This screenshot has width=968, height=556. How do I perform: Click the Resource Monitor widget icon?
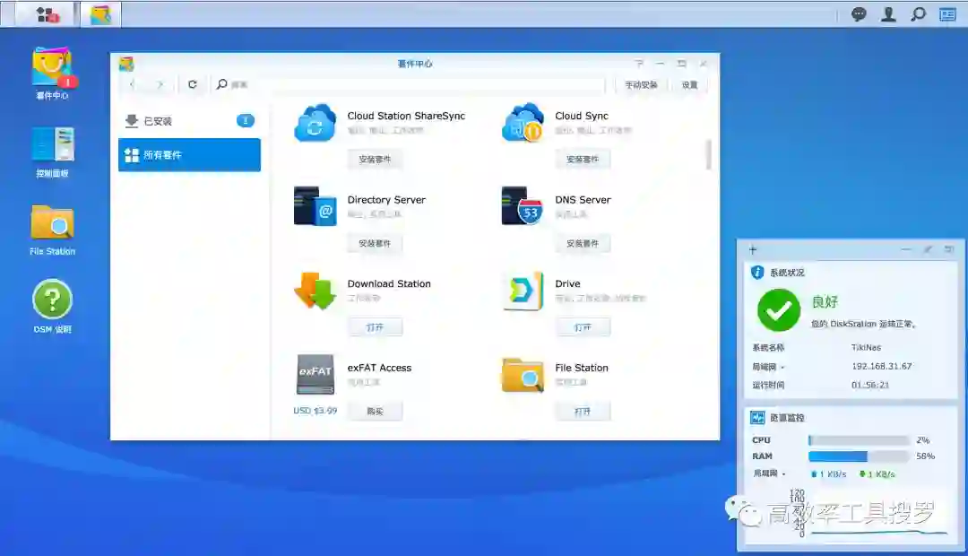pyautogui.click(x=756, y=418)
